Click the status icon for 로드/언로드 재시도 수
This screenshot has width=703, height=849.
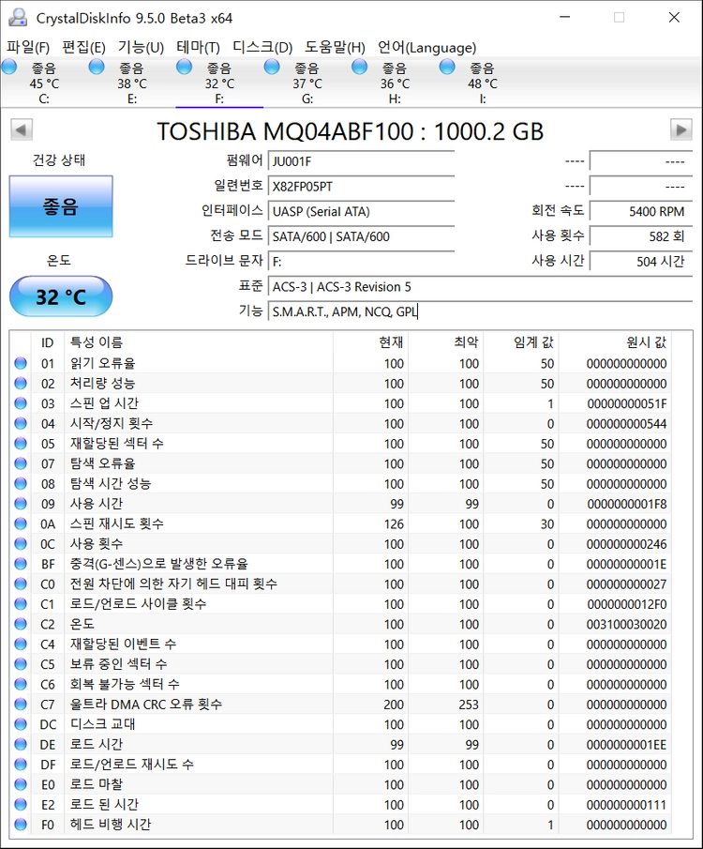[x=21, y=764]
